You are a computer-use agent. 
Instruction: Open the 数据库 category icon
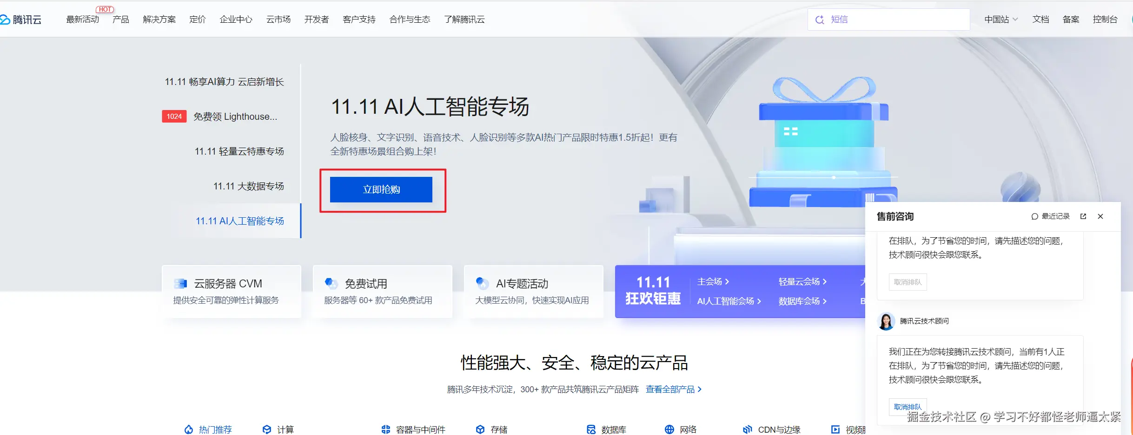[591, 429]
